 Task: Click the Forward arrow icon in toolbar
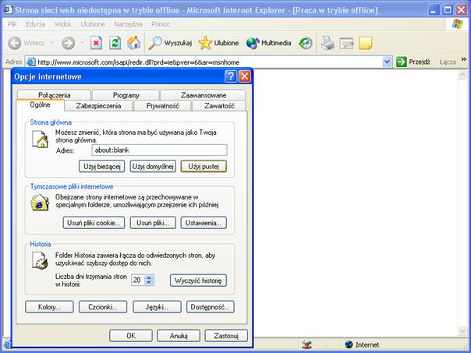coord(68,43)
